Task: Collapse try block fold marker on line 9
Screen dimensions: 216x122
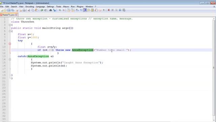Action: (x=10, y=44)
